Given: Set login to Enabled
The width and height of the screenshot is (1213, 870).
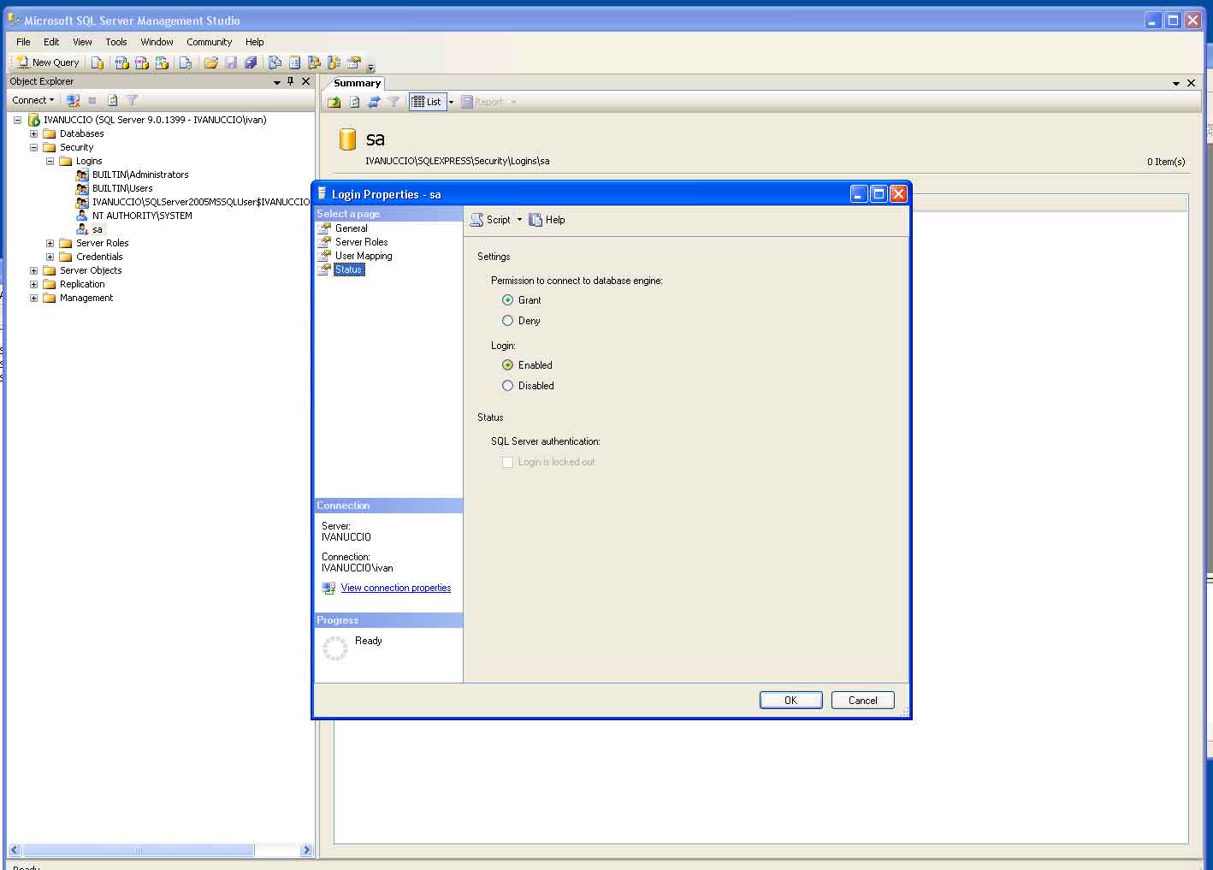Looking at the screenshot, I should tap(508, 365).
